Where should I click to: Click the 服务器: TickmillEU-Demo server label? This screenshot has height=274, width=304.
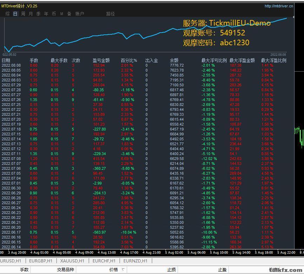pos(227,23)
